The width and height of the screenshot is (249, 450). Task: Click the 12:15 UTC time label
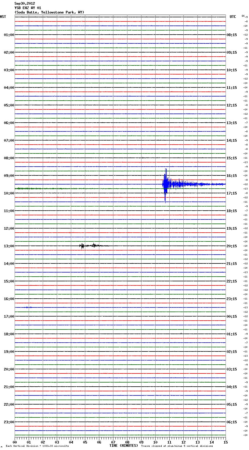click(232, 105)
